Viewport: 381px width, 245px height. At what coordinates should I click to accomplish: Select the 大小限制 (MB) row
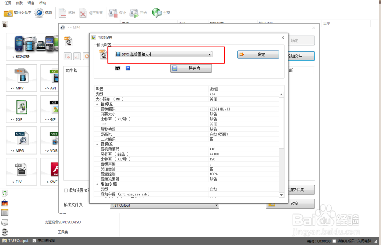186,99
